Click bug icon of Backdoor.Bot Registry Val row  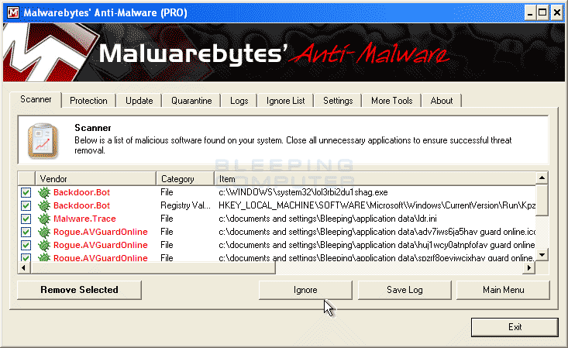44,205
